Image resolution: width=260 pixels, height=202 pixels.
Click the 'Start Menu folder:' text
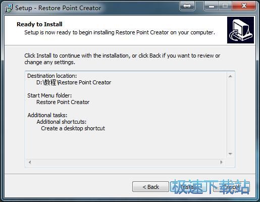49,95
